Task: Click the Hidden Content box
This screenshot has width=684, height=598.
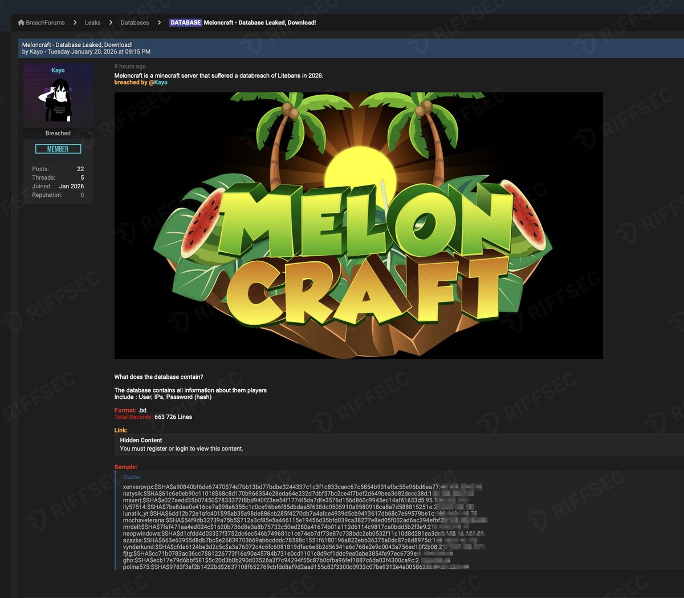Action: pyautogui.click(x=399, y=445)
